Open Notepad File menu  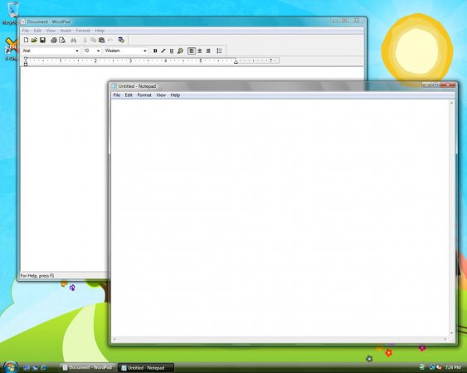(117, 95)
